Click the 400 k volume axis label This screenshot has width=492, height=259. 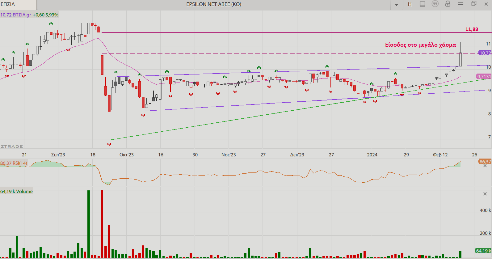coord(485,210)
